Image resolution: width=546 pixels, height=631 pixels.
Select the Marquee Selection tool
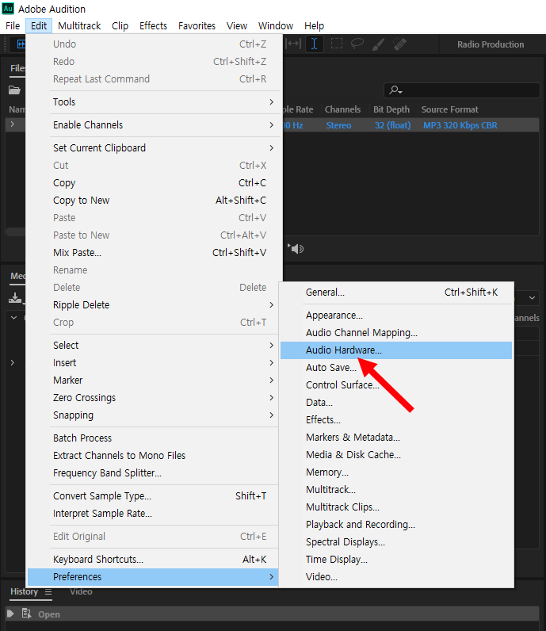[x=336, y=44]
